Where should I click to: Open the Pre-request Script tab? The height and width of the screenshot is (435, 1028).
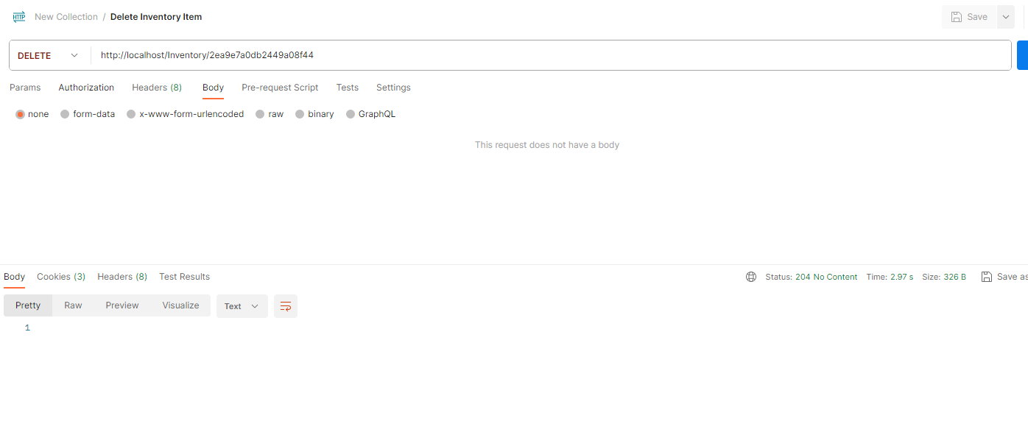(x=280, y=88)
